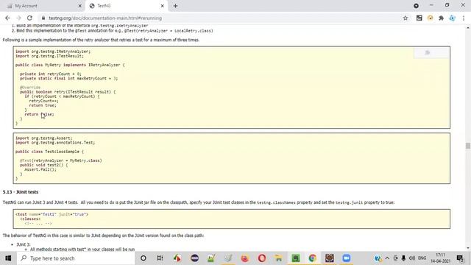Open the black square extension icon beside the star
This screenshot has height=265, width=471.
(x=419, y=18)
